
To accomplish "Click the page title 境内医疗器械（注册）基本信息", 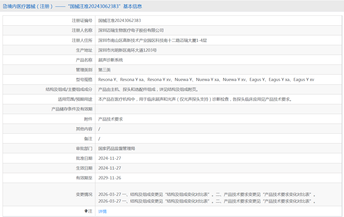I will [72, 6].
